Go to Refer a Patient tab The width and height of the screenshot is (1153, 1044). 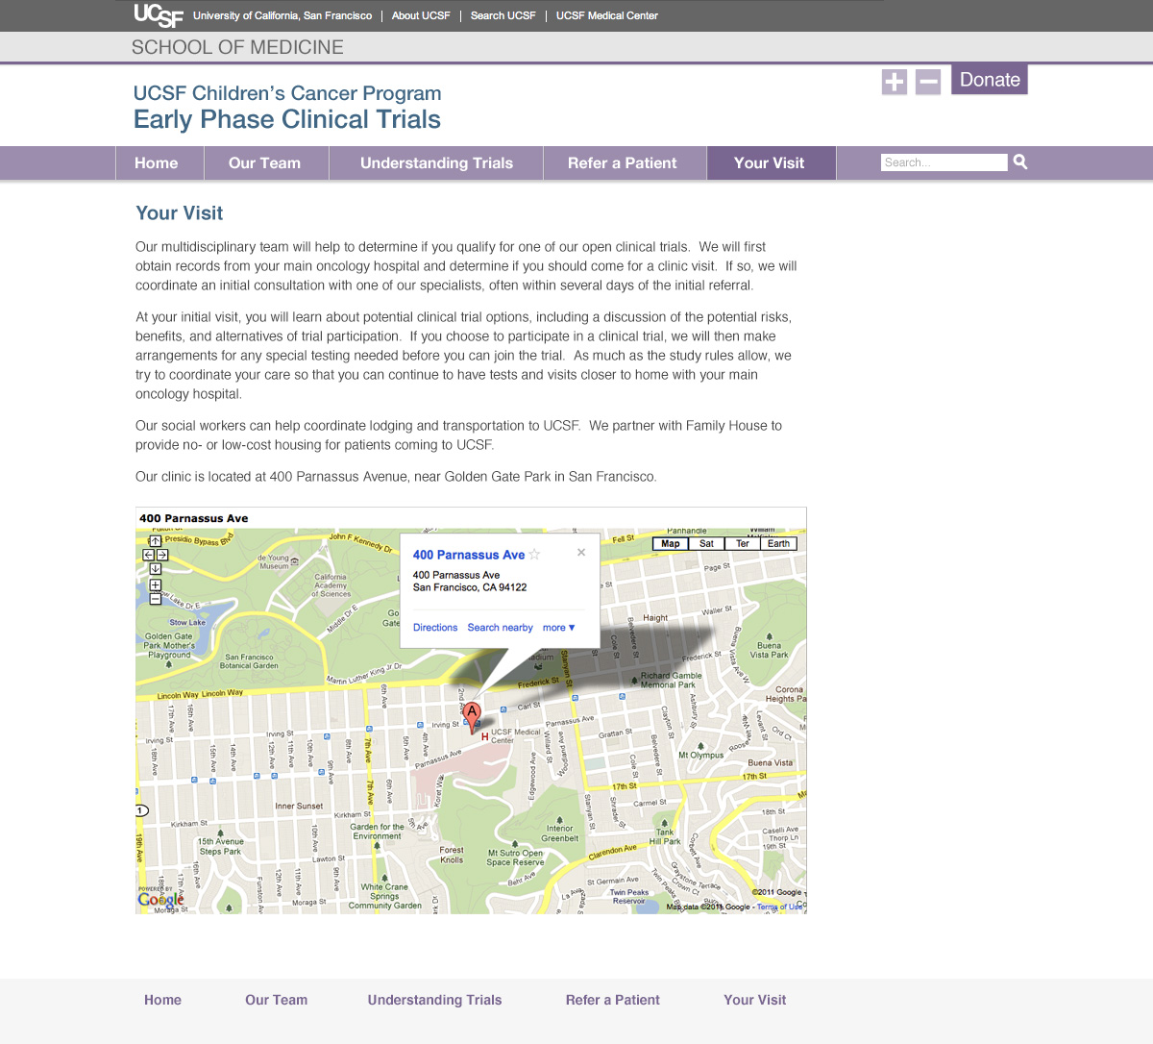622,163
